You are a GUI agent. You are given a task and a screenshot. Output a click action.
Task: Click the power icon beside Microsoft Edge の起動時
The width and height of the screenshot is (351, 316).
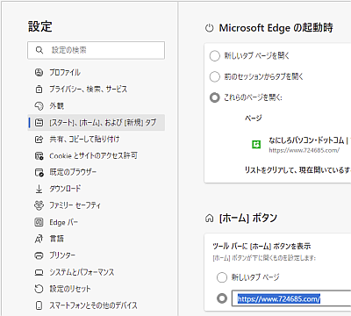point(209,28)
